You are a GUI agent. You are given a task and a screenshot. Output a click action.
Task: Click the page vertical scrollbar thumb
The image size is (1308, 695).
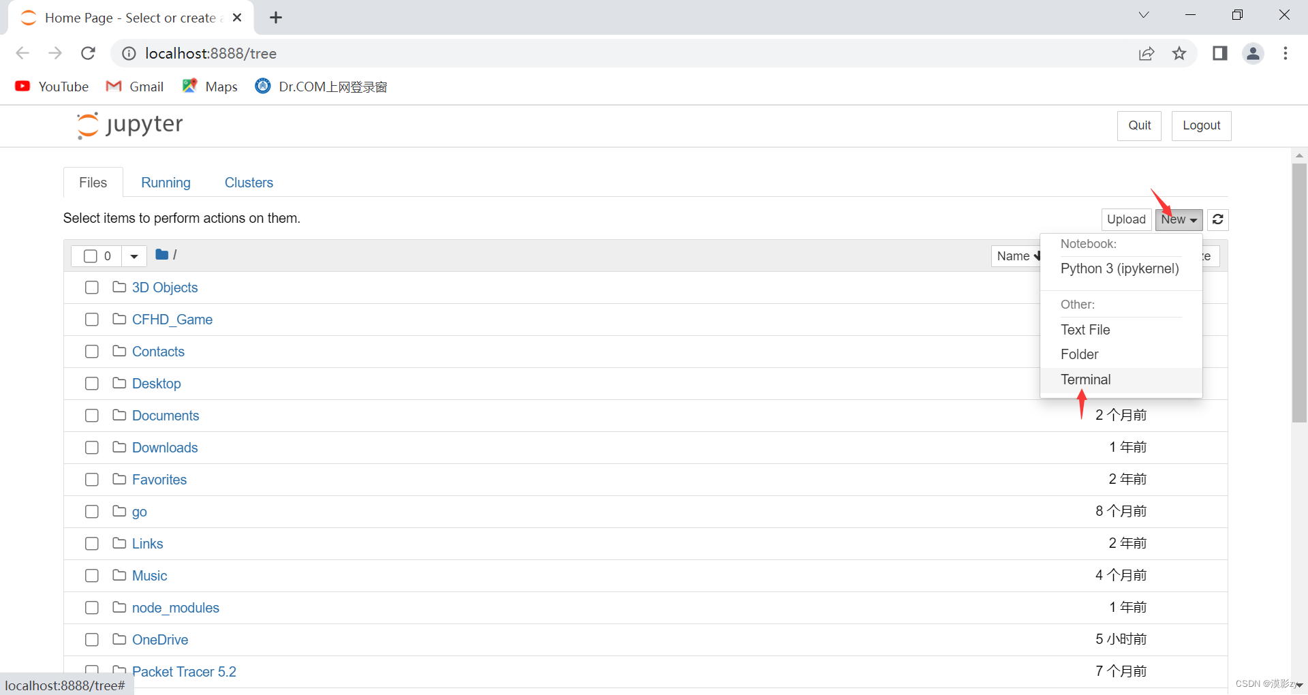pyautogui.click(x=1299, y=293)
